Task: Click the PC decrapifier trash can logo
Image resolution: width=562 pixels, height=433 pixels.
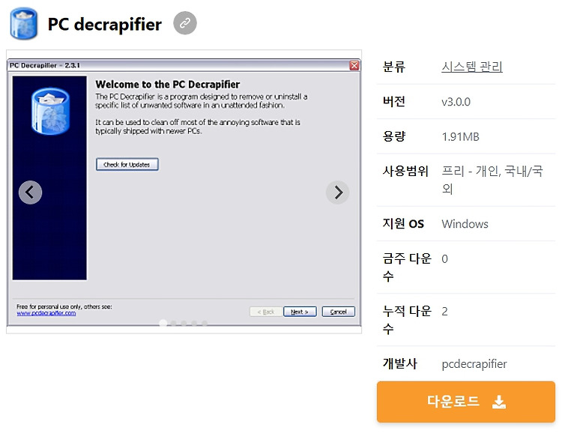Action: [24, 23]
